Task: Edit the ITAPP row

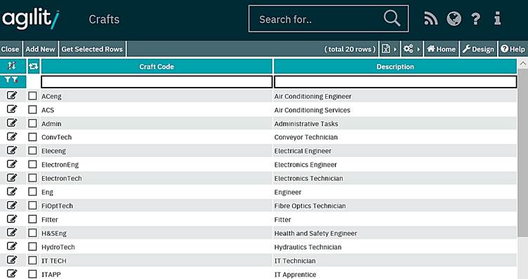Action: pos(12,273)
